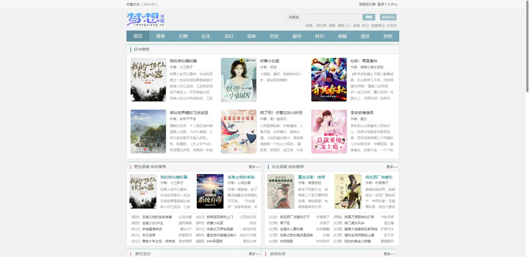Expand 更多>> in 奇幻玄幻 section

254,254
